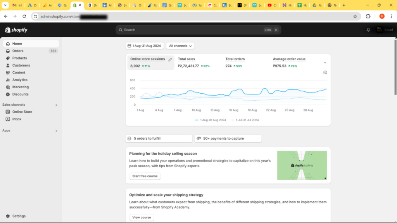
Task: Click pencil edit icon on sessions metric
Action: pos(170,60)
